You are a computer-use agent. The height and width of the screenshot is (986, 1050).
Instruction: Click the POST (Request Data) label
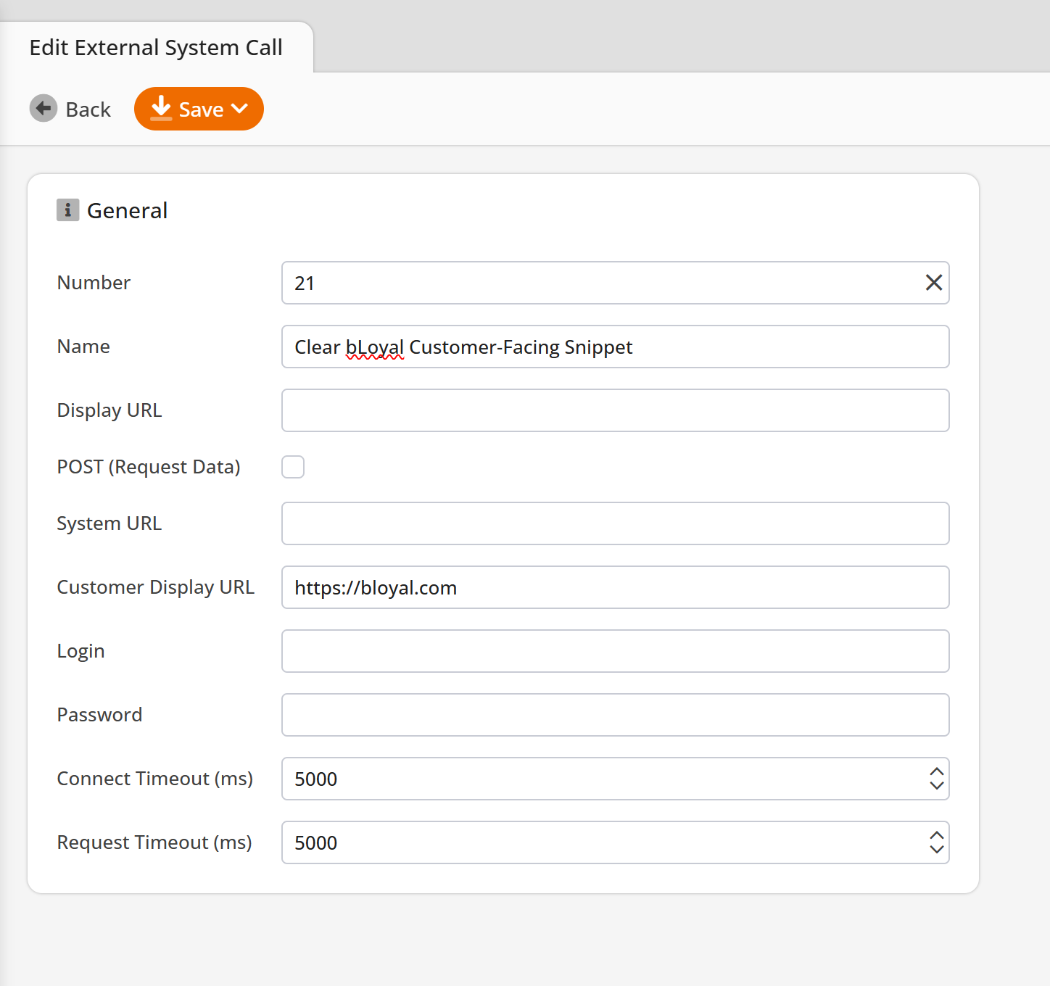(149, 467)
